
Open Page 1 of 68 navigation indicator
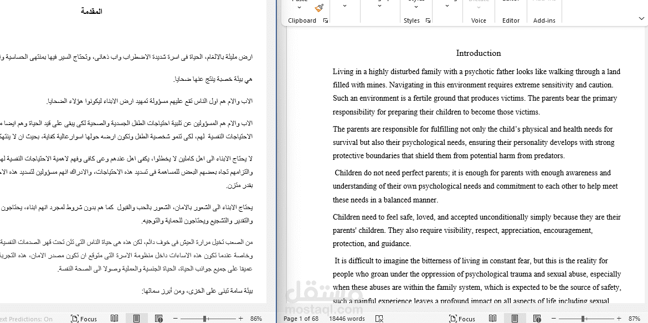[301, 319]
